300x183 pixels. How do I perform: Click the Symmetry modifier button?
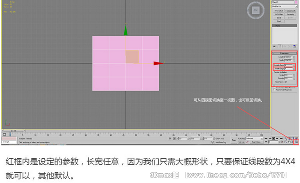point(290,14)
